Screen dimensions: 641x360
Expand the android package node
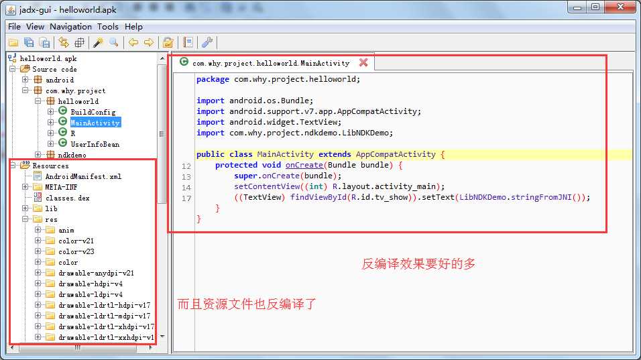25,80
